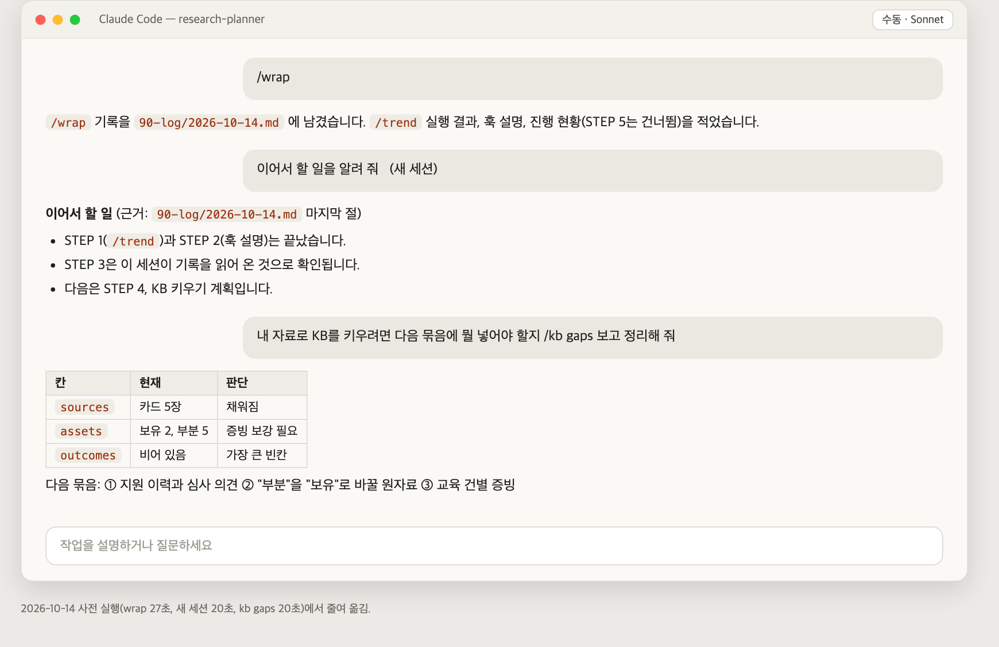Viewport: 999px width, 647px height.
Task: Select the user message about "/kb gaps"
Action: pyautogui.click(x=593, y=337)
